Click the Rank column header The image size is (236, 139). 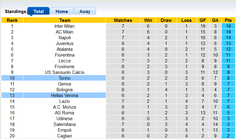point(12,20)
